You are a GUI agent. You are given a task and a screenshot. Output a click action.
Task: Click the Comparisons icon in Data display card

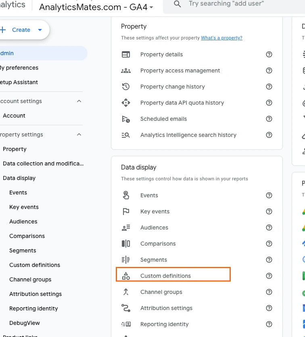tap(126, 244)
